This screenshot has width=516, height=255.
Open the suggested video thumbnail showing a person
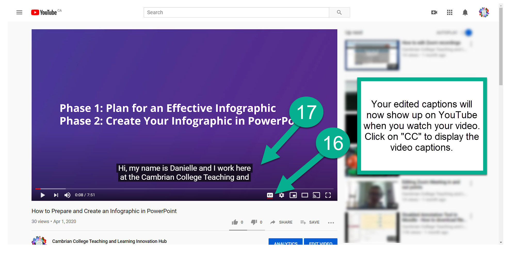(x=372, y=195)
